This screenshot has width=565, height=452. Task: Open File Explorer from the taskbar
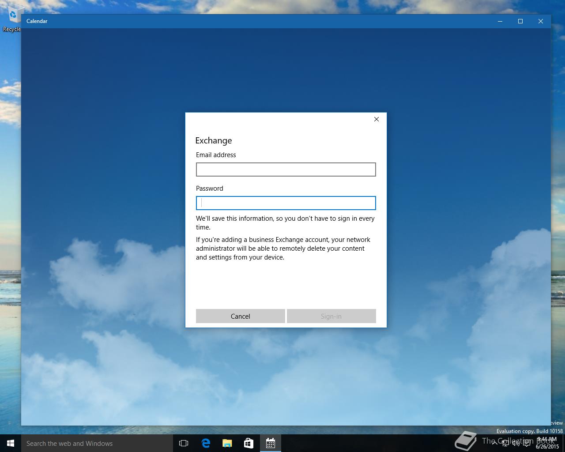(x=227, y=443)
